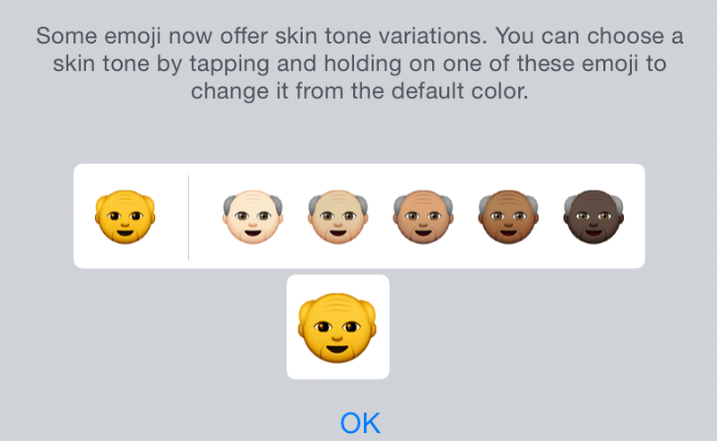Viewport: 717px width, 441px height.
Task: Click the white square key behind large emoji
Action: 338,326
